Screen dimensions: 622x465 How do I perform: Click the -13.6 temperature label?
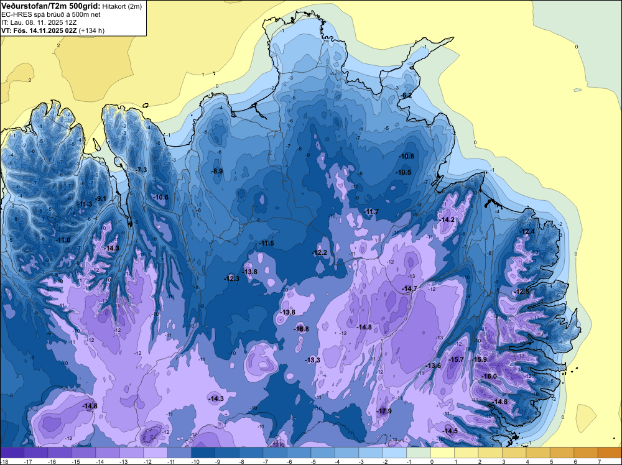434,366
